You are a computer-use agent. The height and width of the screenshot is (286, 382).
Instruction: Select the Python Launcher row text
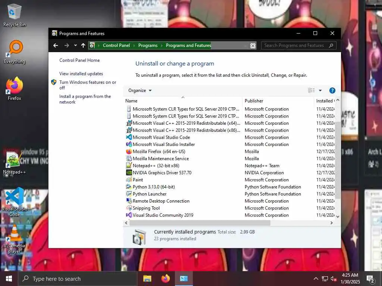pos(150,194)
